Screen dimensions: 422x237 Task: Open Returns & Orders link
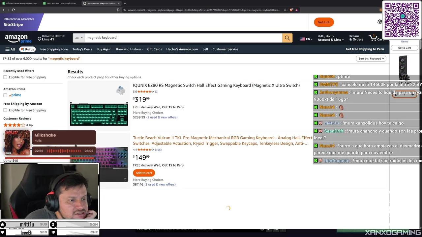pos(356,38)
